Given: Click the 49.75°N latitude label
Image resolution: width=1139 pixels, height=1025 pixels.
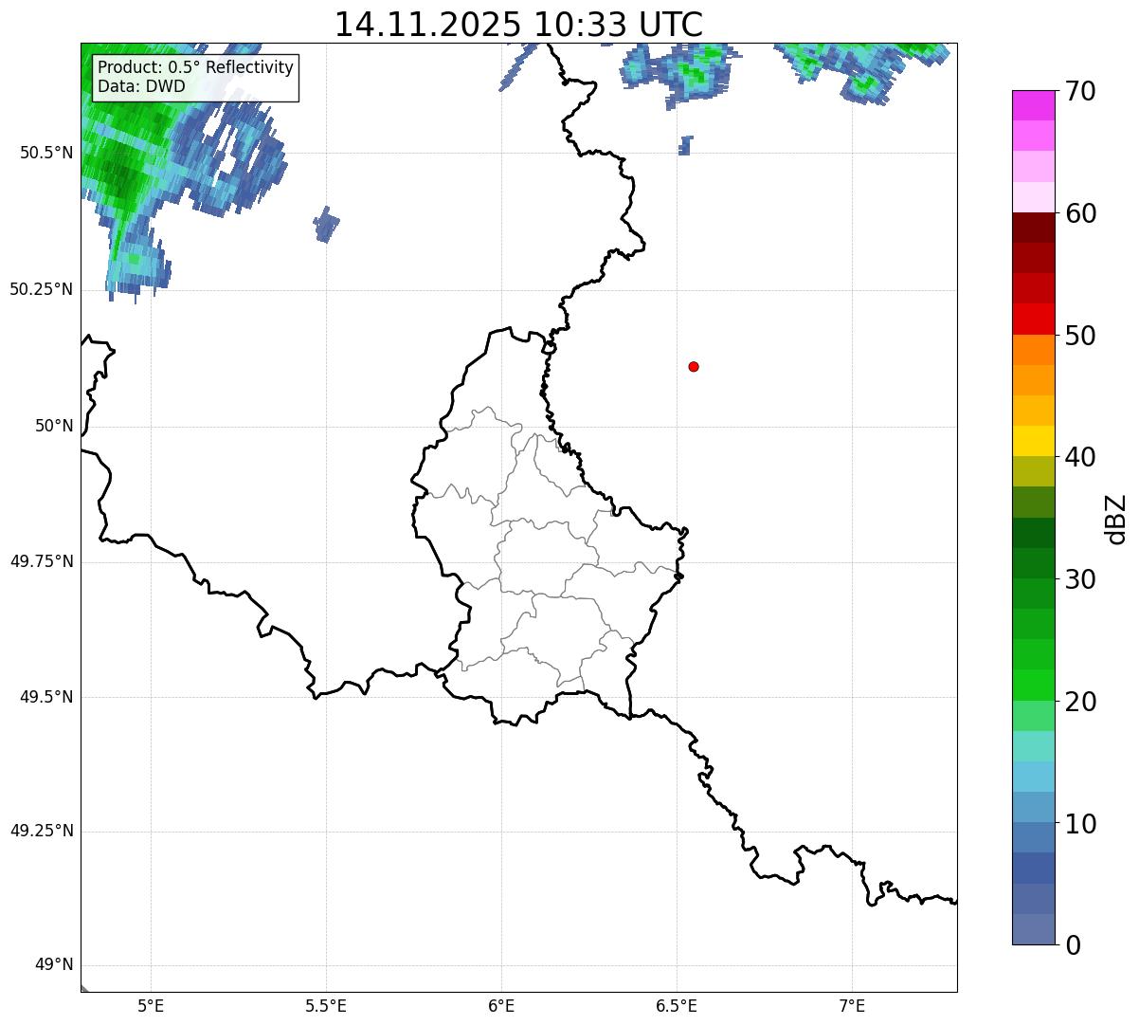Looking at the screenshot, I should coord(42,561).
